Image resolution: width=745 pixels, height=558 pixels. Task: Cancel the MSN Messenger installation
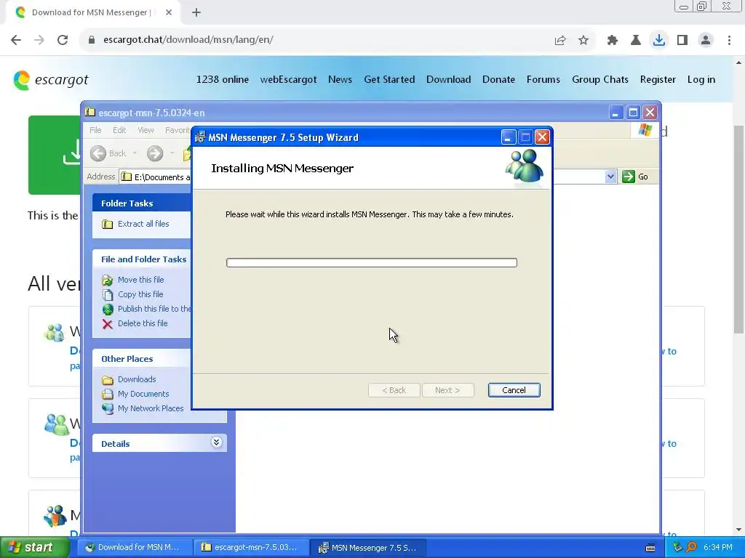click(514, 390)
